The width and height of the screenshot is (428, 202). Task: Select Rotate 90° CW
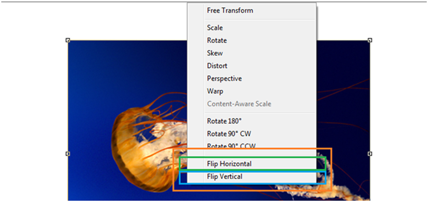point(229,134)
